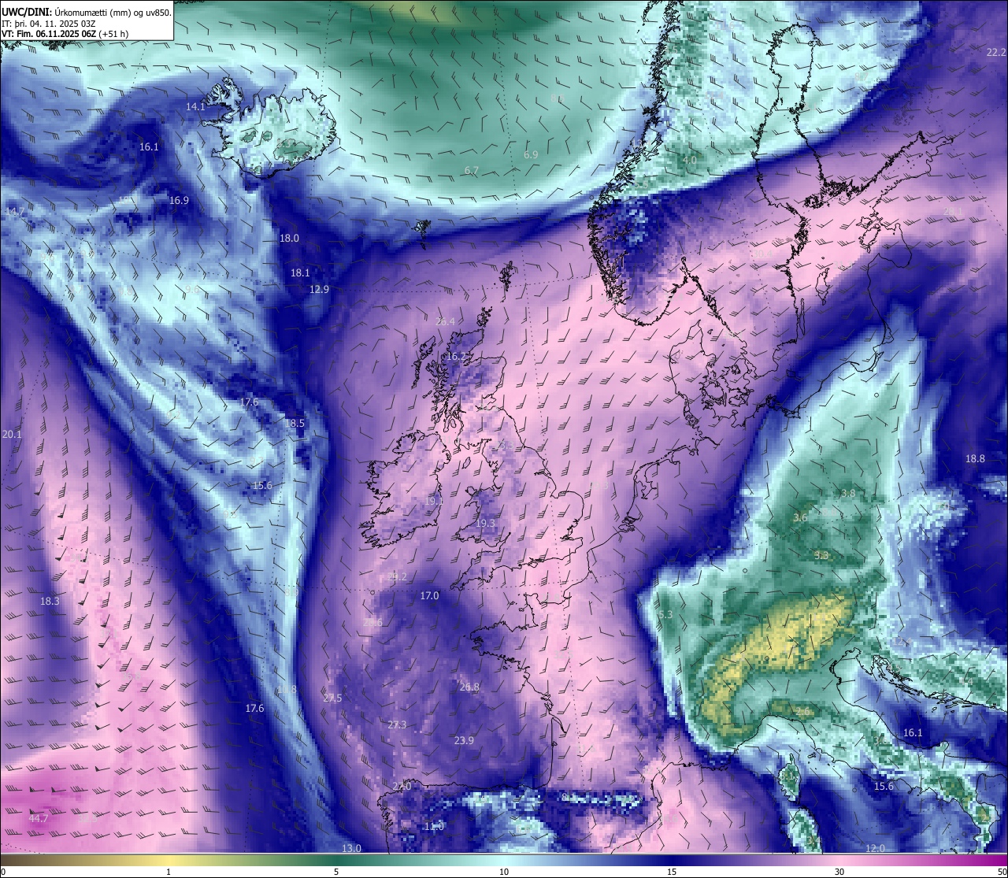Click the 4.0 value over Norway
This screenshot has width=1008, height=878.
pyautogui.click(x=689, y=160)
